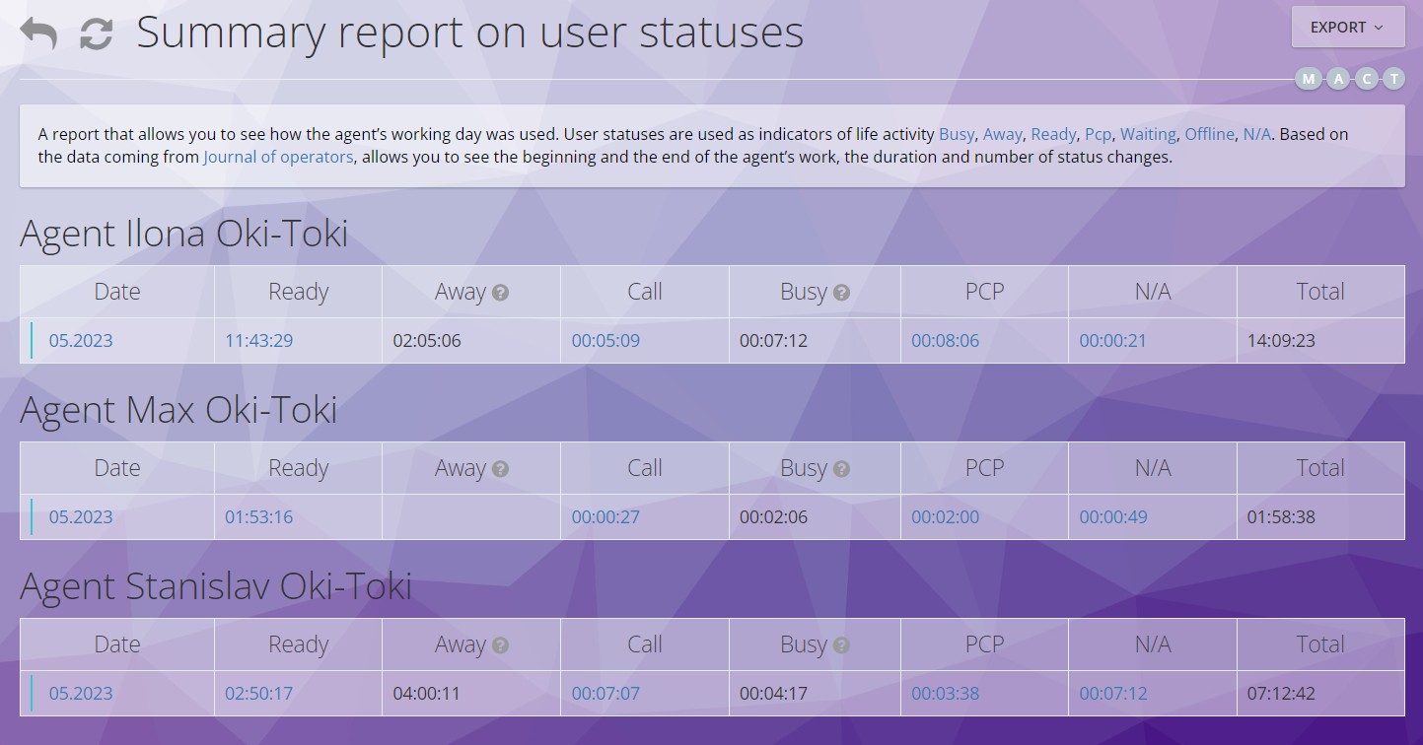Click the C round badge

pyautogui.click(x=1366, y=79)
